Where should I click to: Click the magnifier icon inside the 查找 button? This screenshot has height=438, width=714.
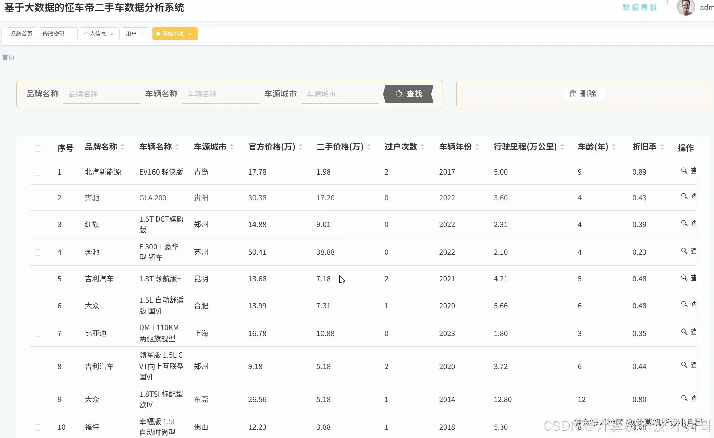point(399,94)
